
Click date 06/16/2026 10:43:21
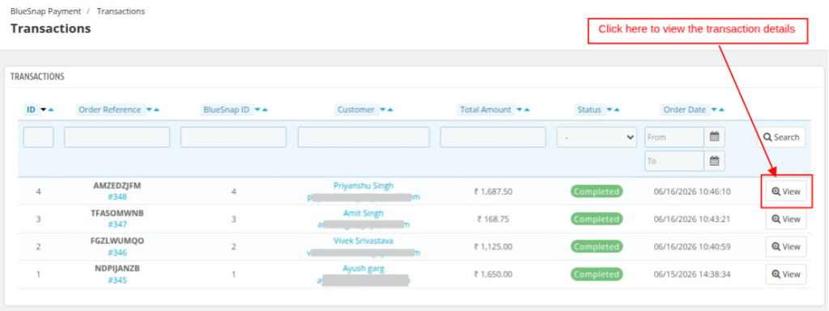pos(692,219)
